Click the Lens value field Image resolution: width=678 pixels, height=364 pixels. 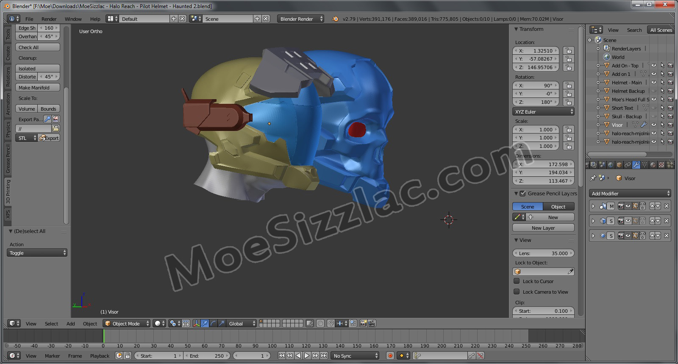tap(543, 253)
